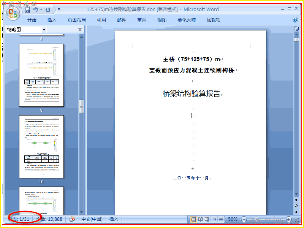Switch to Full Screen Reading view
This screenshot has height=228, width=304.
click(200, 219)
